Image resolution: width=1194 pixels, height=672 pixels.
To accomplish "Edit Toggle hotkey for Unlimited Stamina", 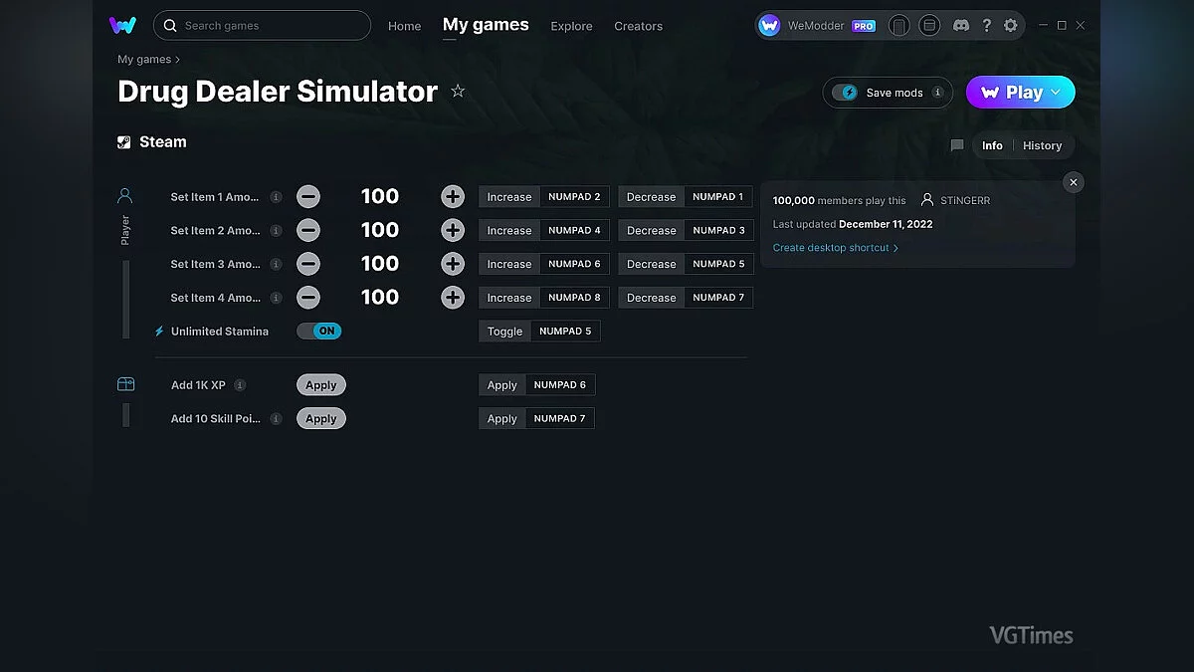I will (x=565, y=332).
